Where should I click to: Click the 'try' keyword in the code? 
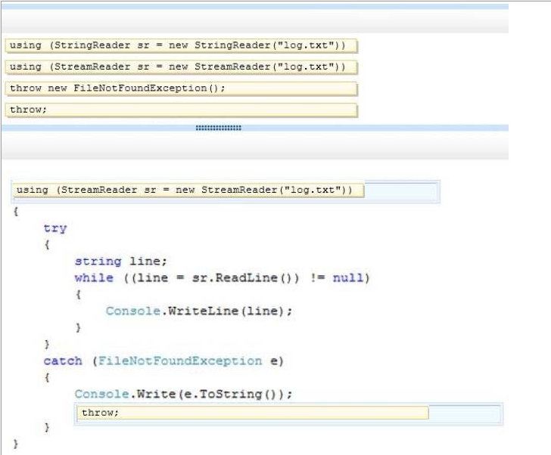pyautogui.click(x=55, y=228)
